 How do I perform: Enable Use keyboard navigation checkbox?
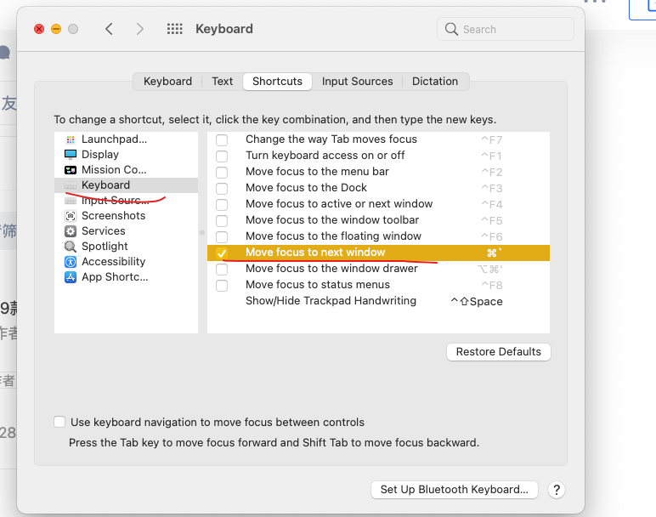click(59, 423)
